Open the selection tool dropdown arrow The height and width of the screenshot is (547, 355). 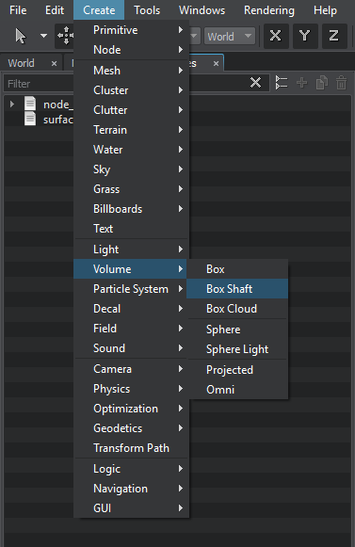click(43, 36)
